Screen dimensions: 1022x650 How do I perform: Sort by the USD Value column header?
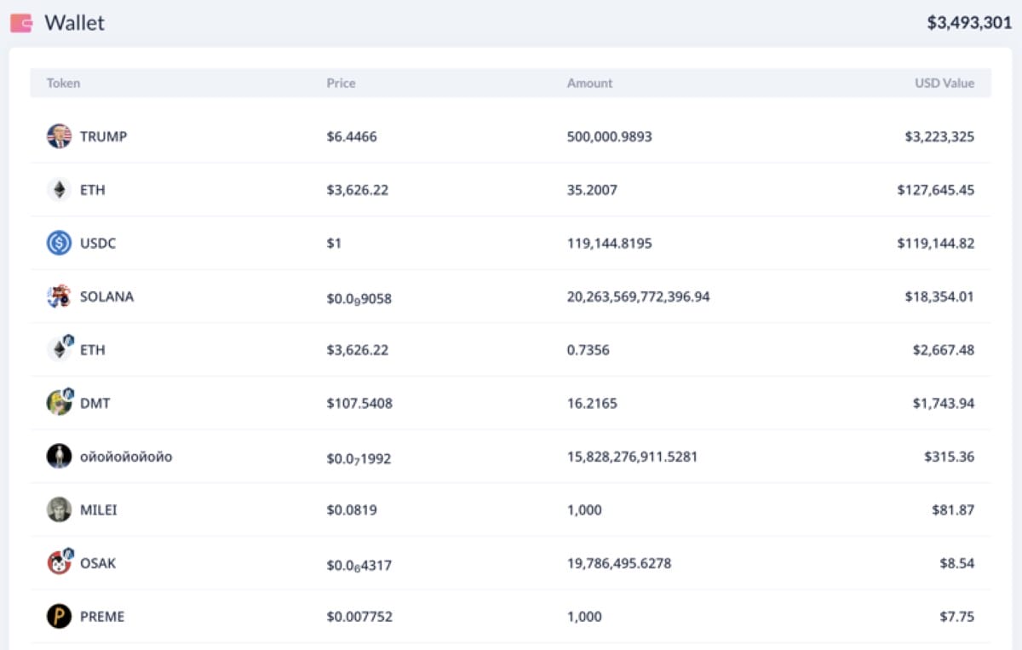coord(944,83)
